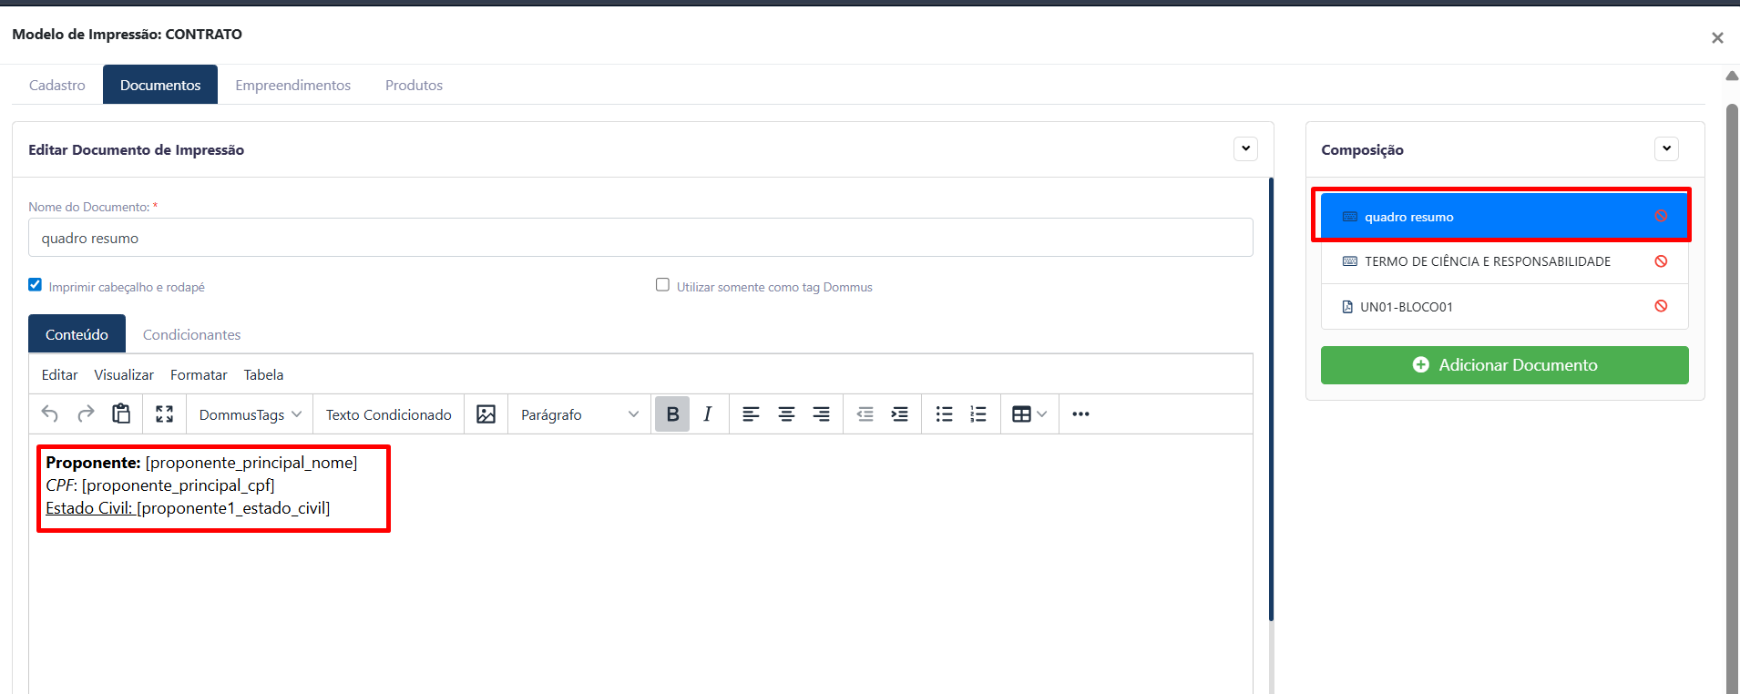Switch to the Condicionantes tab

click(x=191, y=334)
